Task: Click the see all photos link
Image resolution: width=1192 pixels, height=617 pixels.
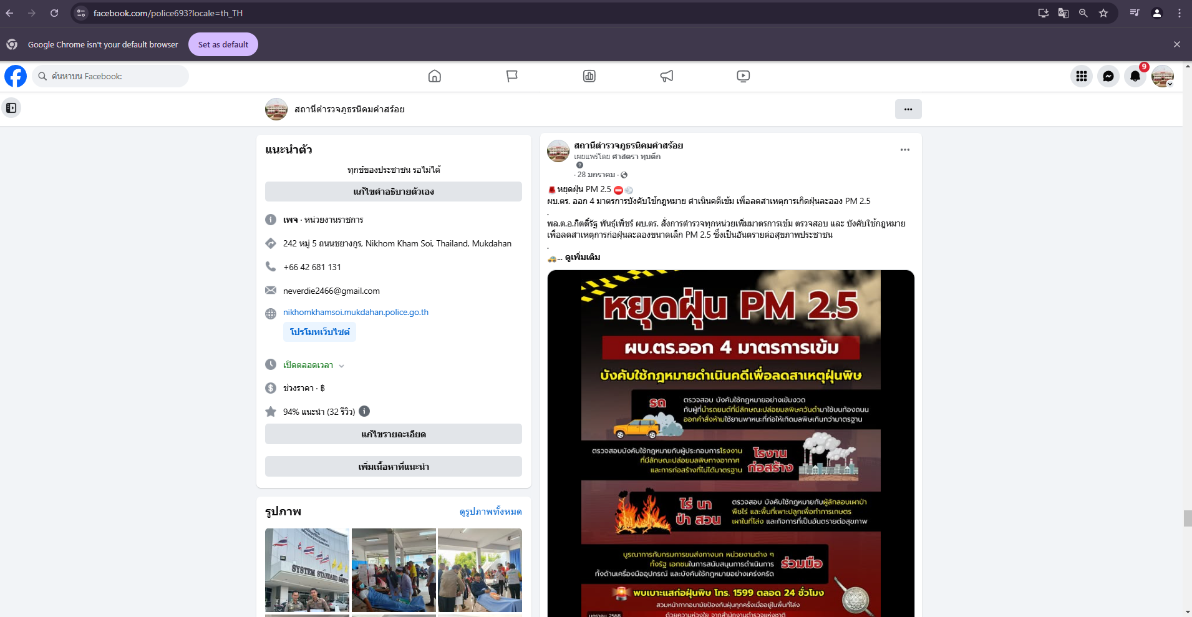Action: point(490,512)
